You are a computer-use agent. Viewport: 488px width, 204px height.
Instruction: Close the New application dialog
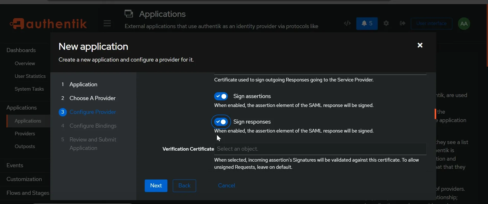point(420,45)
